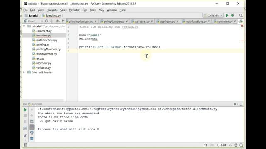Click tutorial breadcrumb in navigation bar
This screenshot has width=266, height=149.
(x=32, y=16)
